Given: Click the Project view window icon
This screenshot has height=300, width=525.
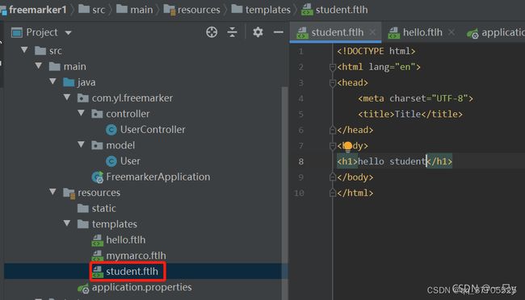Looking at the screenshot, I should coord(17,32).
